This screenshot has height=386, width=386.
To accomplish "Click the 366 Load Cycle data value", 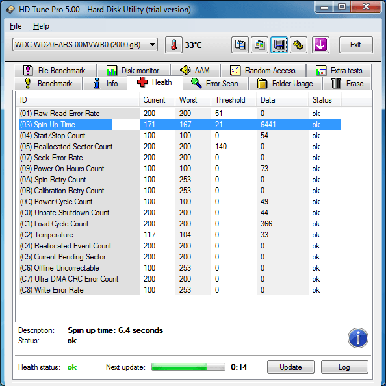I will pyautogui.click(x=266, y=224).
